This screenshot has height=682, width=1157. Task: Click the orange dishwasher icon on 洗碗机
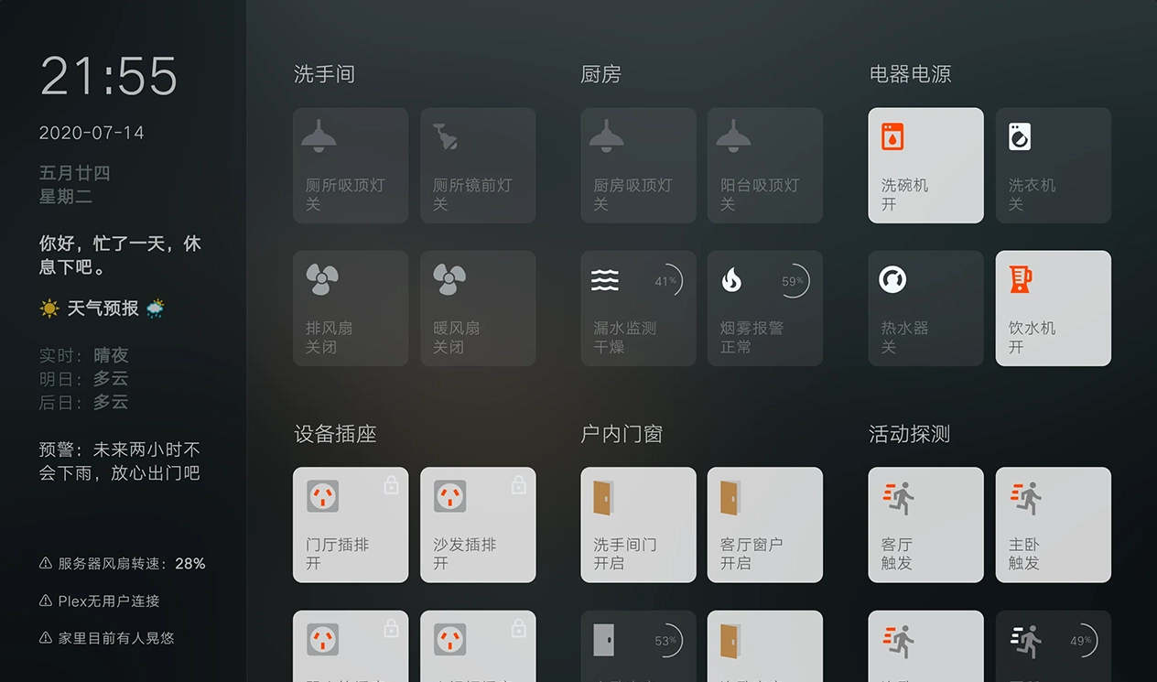892,136
